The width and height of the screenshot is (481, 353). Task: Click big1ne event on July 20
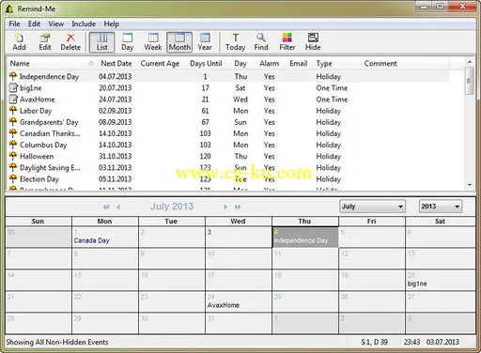[417, 284]
